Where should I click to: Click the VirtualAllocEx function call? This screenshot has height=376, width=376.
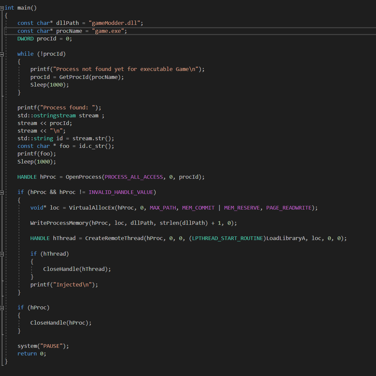pos(92,208)
